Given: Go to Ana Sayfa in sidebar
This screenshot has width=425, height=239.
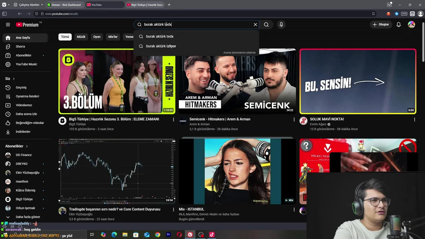Looking at the screenshot, I should click(x=25, y=38).
